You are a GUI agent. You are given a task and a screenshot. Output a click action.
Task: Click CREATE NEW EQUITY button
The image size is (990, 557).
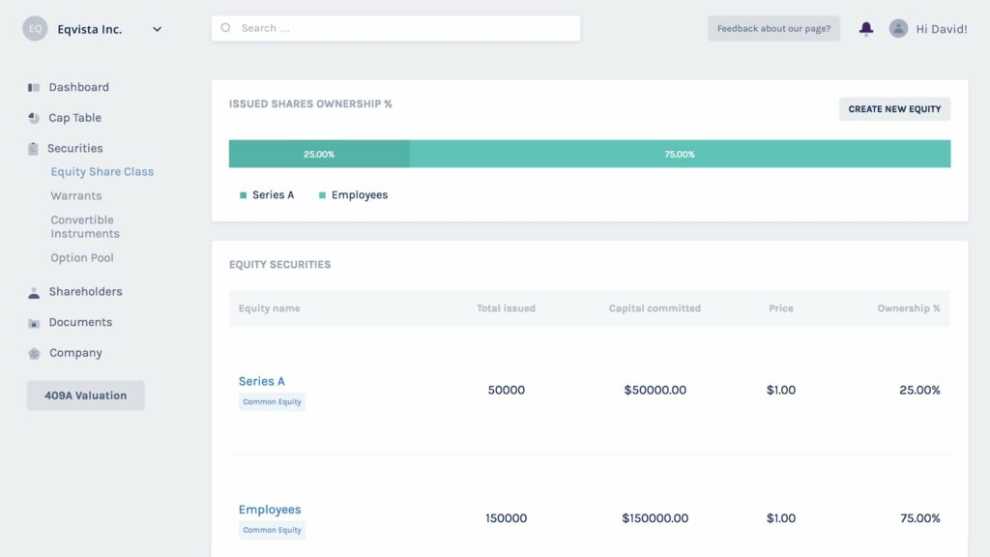pos(894,109)
